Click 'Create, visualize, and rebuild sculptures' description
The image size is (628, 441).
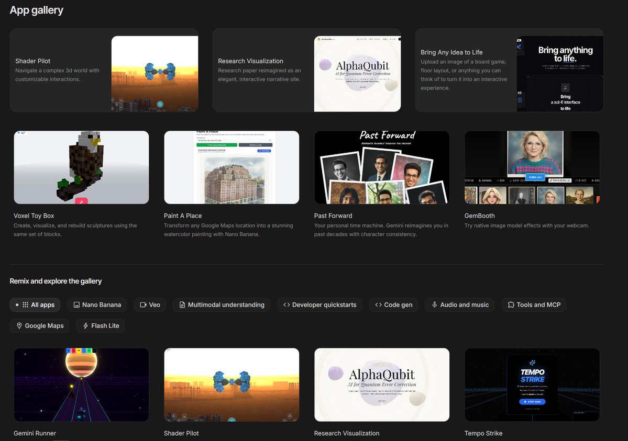[x=75, y=230]
